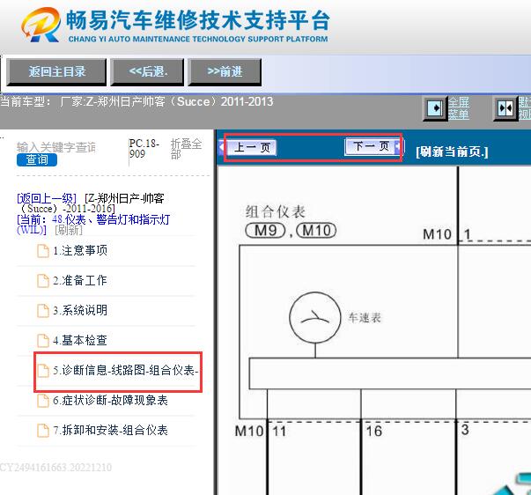Click the 查询 search button
Screen dimensions: 531x495
point(37,159)
